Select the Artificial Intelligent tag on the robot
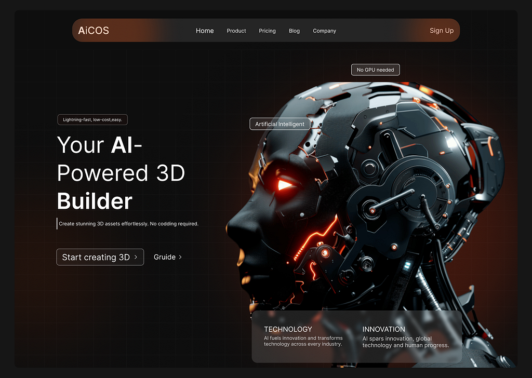The width and height of the screenshot is (532, 378). coord(279,124)
